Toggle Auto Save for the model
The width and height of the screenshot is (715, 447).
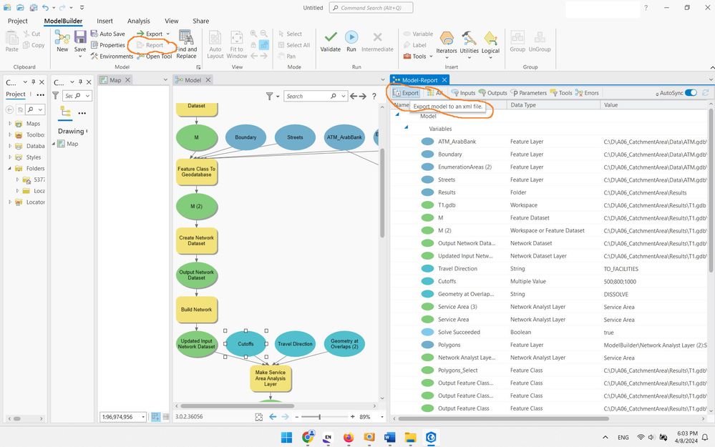coord(107,34)
